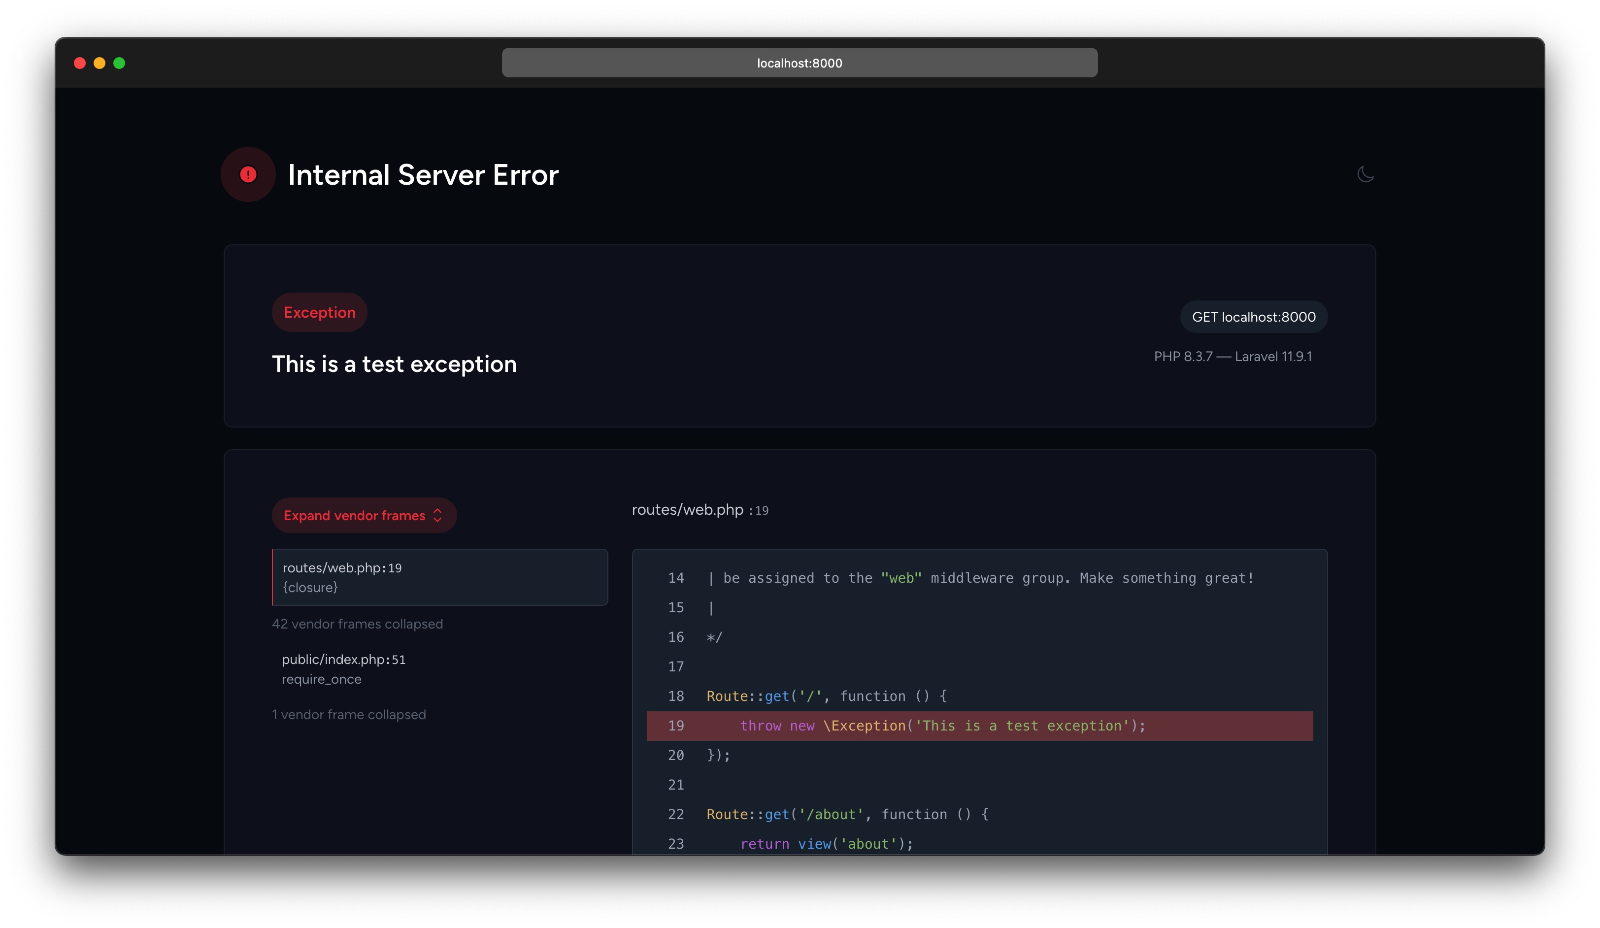Click the red close window button
Viewport: 1600px width, 928px height.
coord(80,63)
